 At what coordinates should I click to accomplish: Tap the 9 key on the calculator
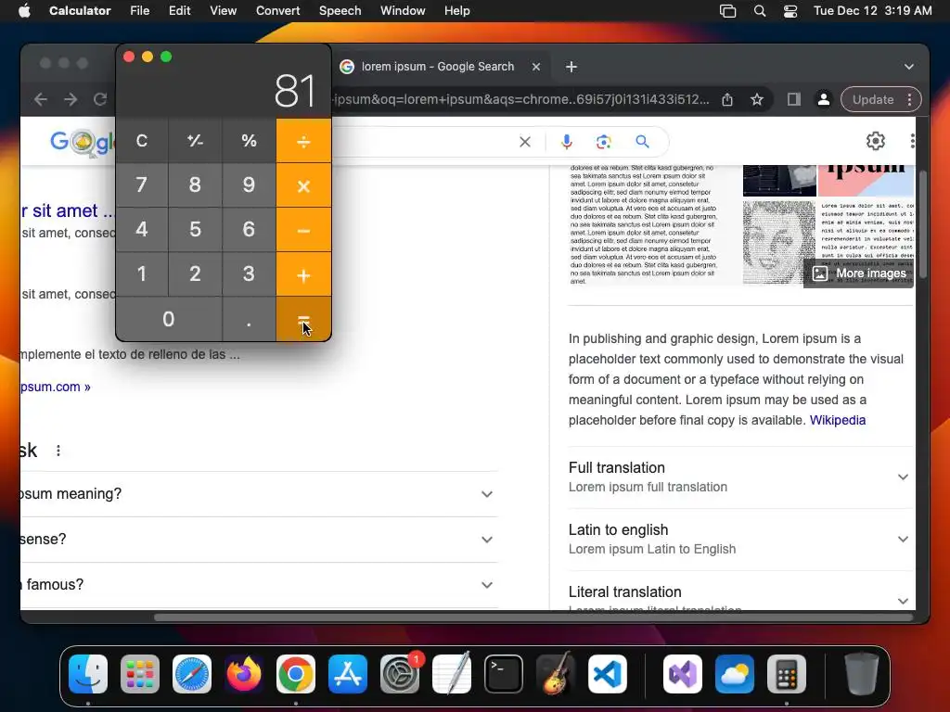pos(249,185)
